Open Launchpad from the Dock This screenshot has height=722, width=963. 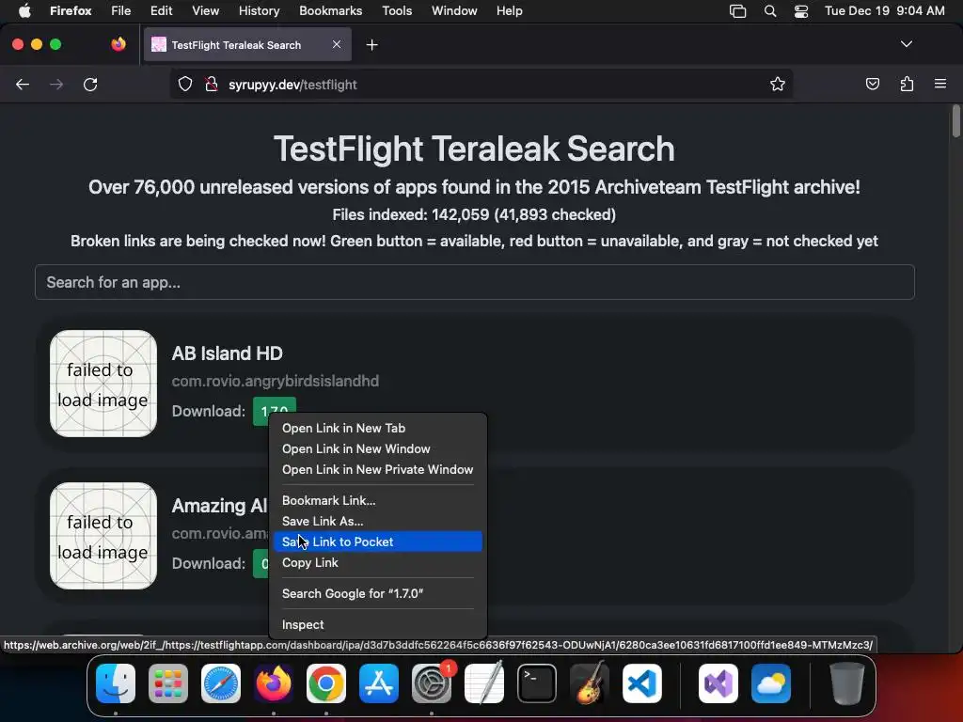click(x=168, y=683)
